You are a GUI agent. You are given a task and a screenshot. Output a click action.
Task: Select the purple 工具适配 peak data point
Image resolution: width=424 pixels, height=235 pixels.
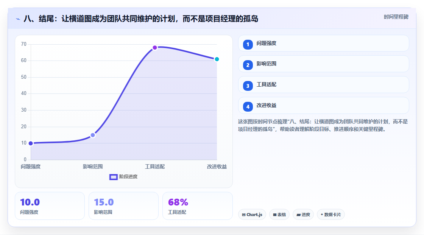click(x=155, y=48)
